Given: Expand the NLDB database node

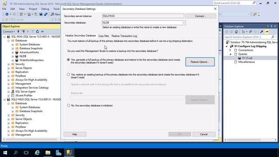Looking at the screenshot, I should (x=13, y=56).
